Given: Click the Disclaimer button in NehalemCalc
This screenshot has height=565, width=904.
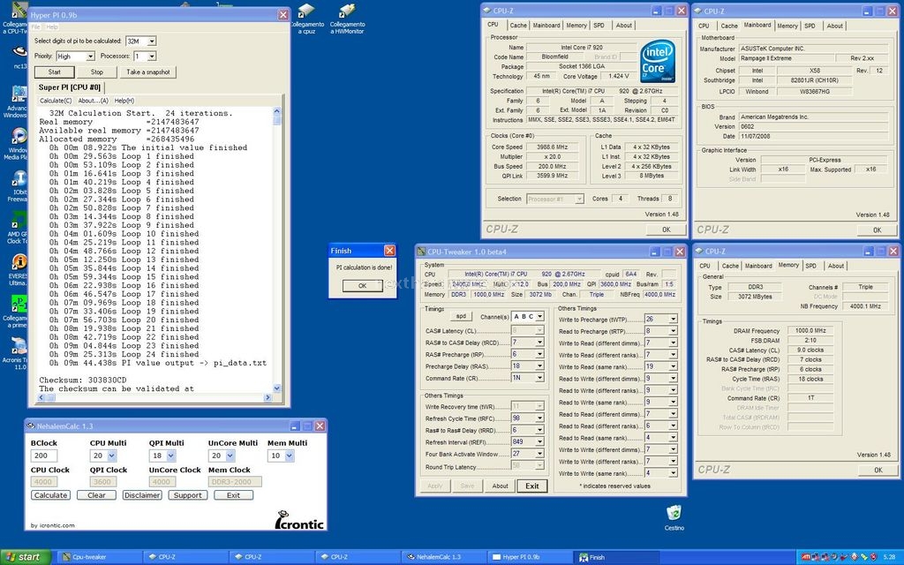Looking at the screenshot, I should point(142,495).
